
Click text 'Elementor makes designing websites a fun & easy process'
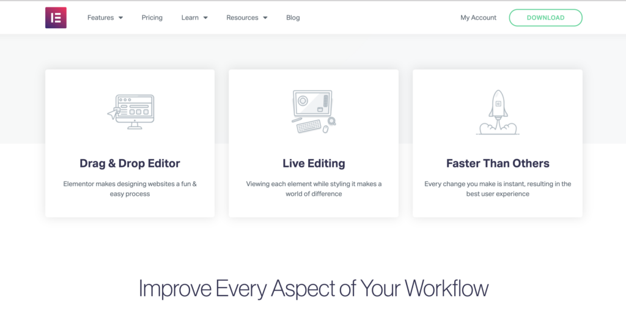pyautogui.click(x=130, y=188)
